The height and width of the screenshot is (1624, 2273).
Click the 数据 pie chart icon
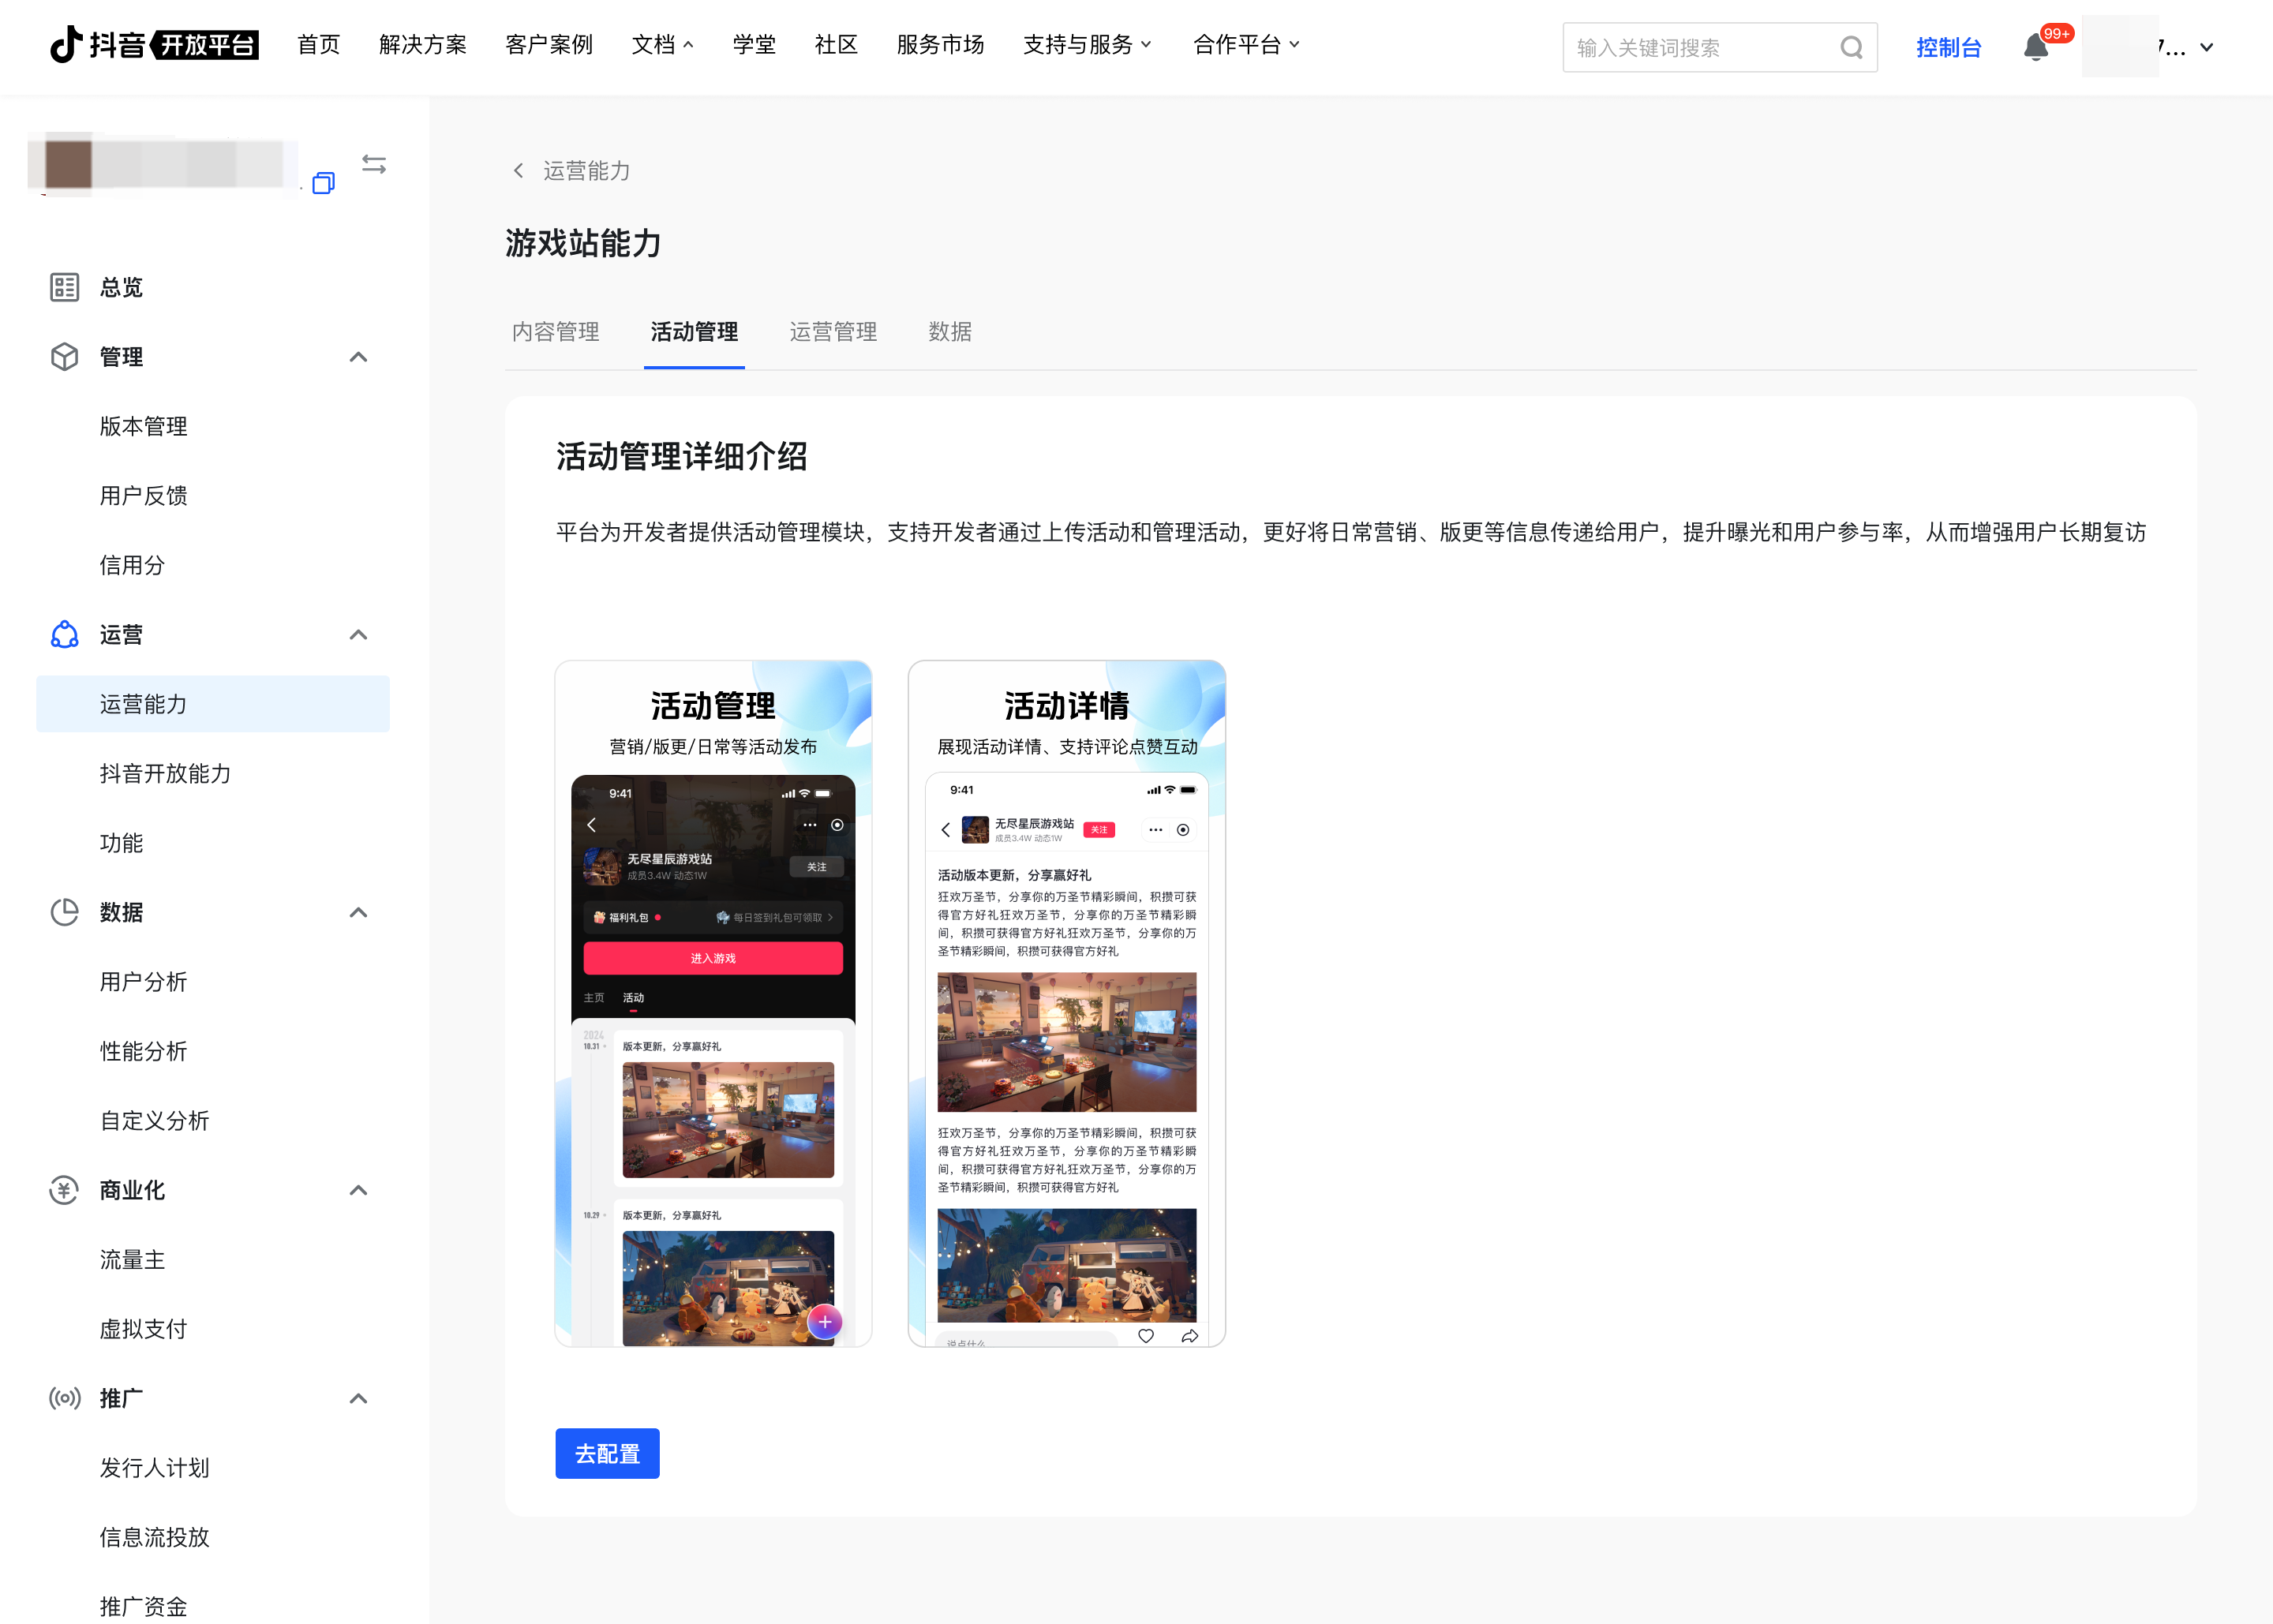pos(65,912)
